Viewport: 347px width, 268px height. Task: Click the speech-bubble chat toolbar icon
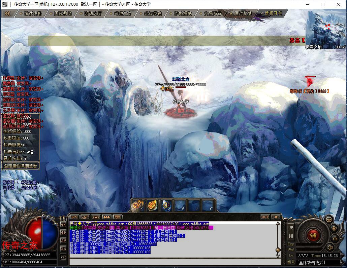pos(117,217)
